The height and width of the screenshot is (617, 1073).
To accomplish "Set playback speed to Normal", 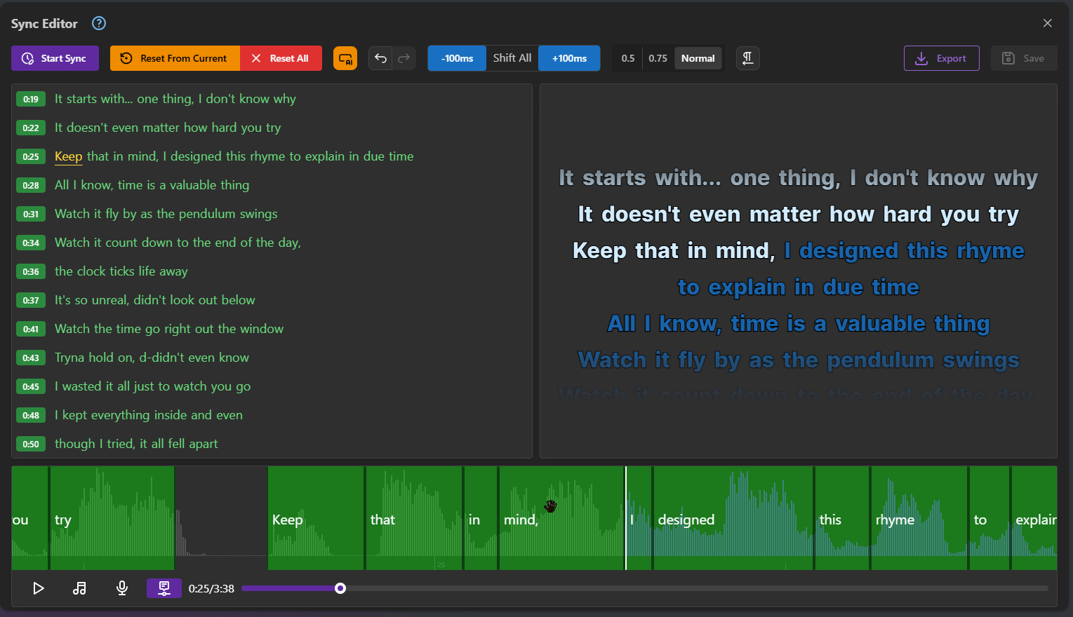I will [698, 58].
